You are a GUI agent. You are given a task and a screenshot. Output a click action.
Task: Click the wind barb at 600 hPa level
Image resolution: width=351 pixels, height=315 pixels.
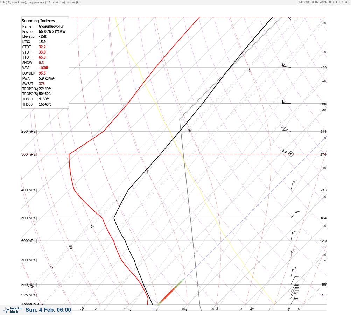pos(293,236)
